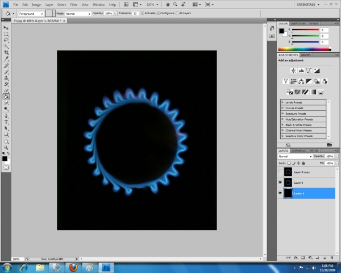Add a Levels adjustment
This screenshot has height=273, width=341.
pos(301,71)
